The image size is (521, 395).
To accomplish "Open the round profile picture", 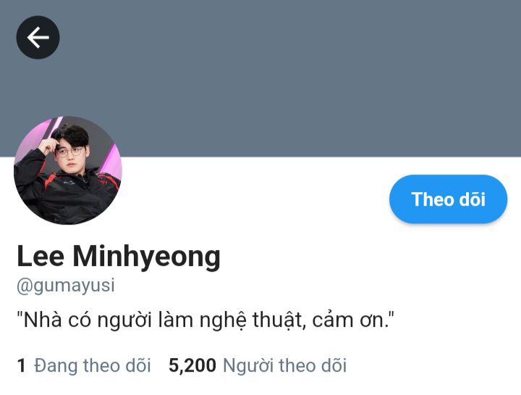I will coord(68,170).
